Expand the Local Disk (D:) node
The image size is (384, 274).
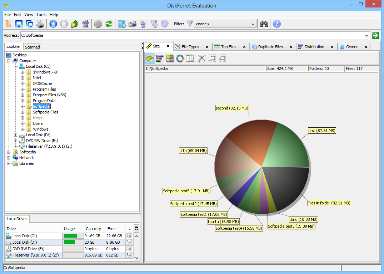[x=15, y=135]
